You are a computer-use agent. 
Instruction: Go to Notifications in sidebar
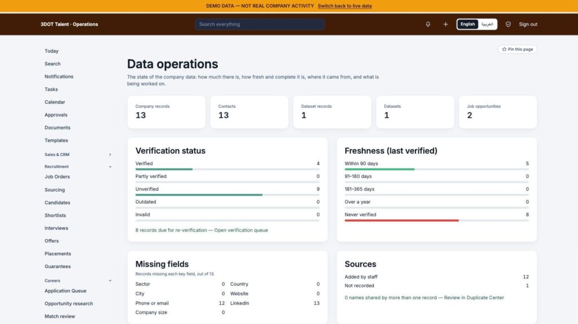(x=59, y=77)
